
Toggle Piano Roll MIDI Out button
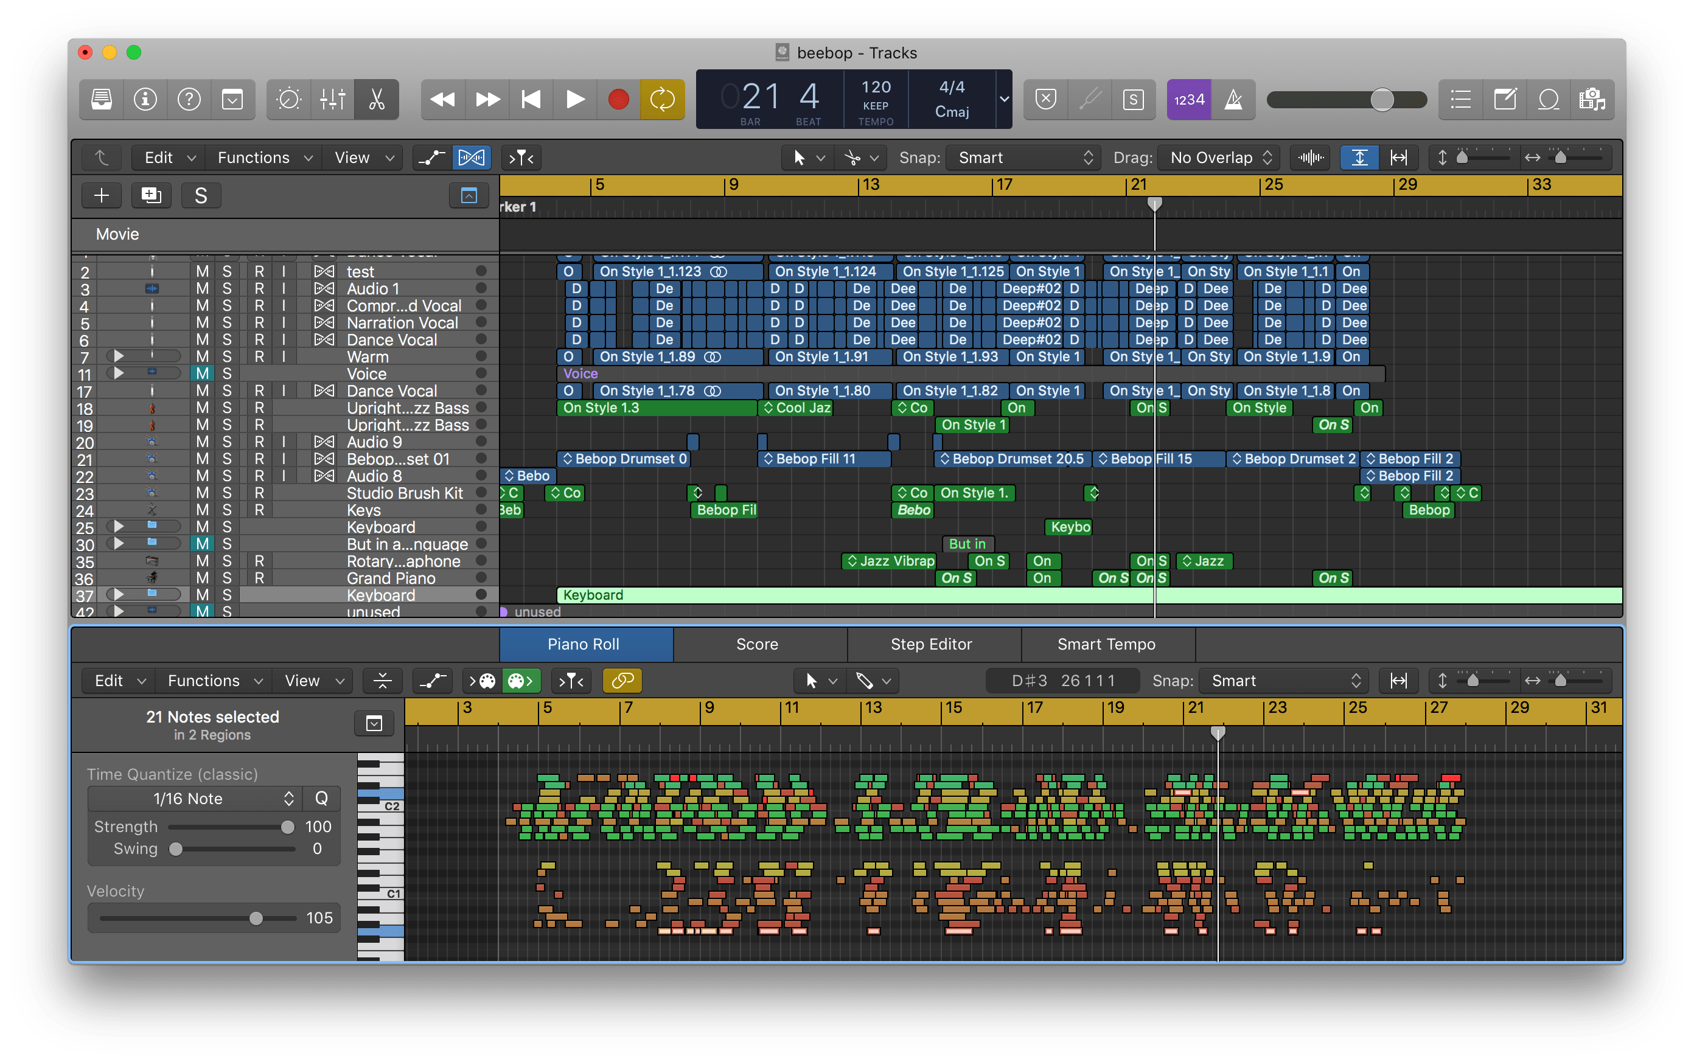coord(521,681)
